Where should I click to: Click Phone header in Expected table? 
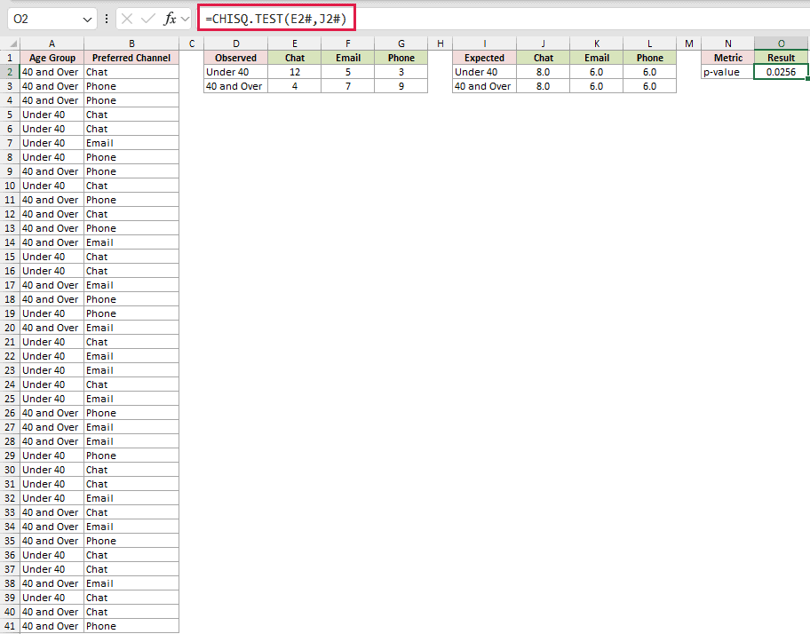click(649, 58)
